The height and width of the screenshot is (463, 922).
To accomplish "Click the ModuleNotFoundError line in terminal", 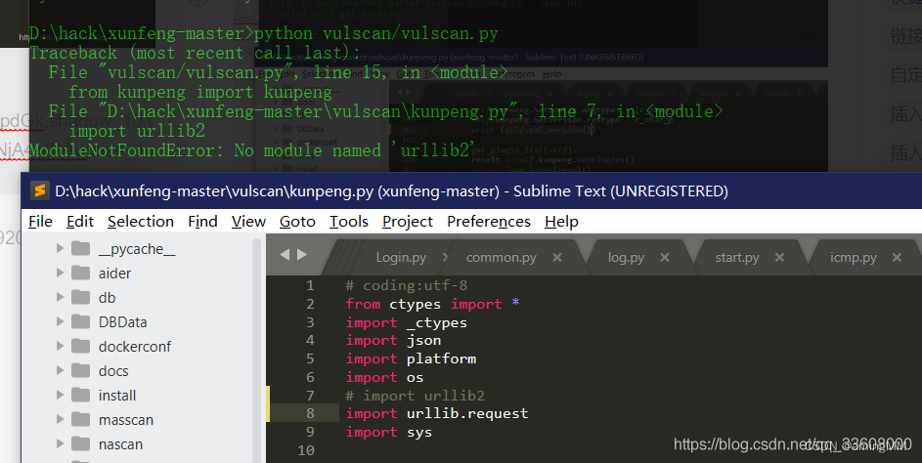I will (x=251, y=150).
